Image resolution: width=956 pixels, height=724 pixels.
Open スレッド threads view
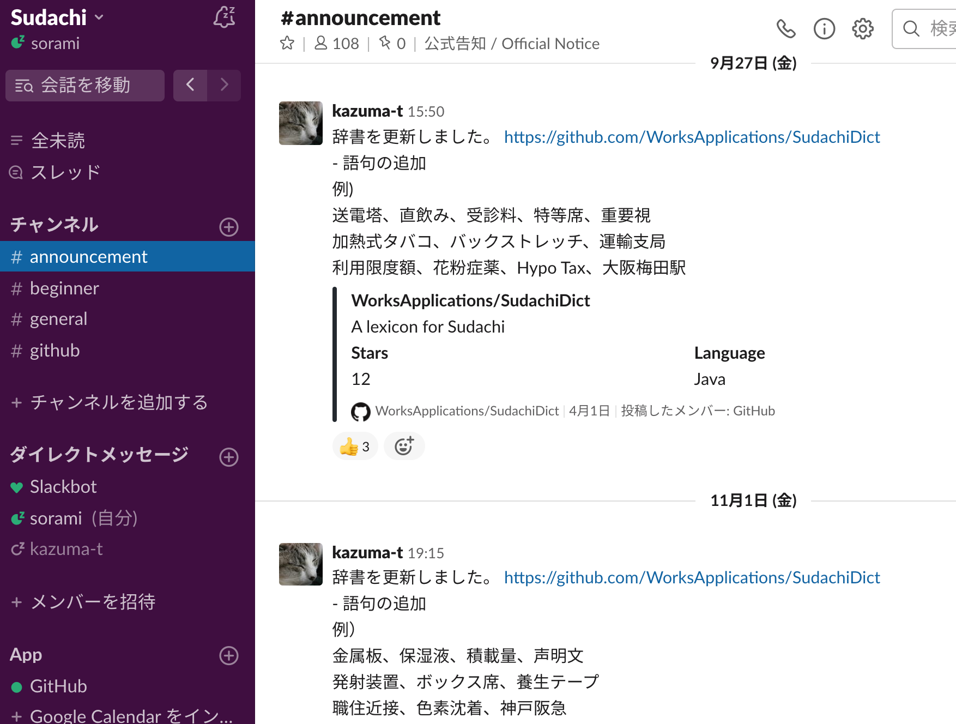(55, 172)
